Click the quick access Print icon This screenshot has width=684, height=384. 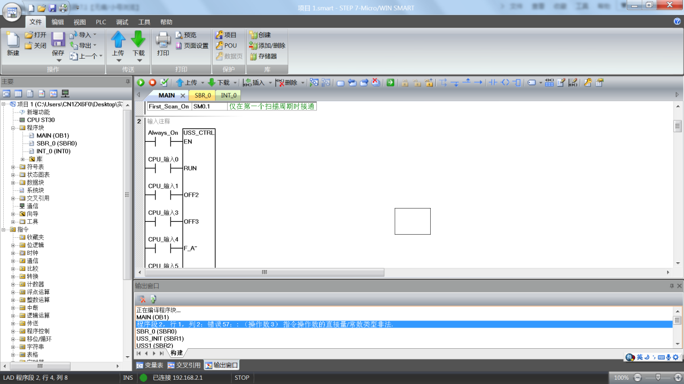(x=63, y=8)
